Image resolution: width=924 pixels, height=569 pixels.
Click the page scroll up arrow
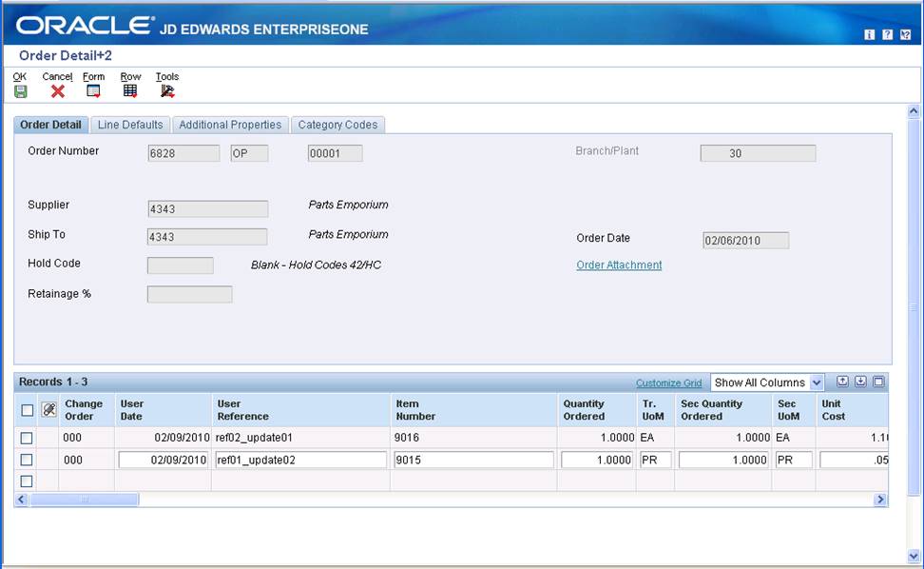point(914,111)
